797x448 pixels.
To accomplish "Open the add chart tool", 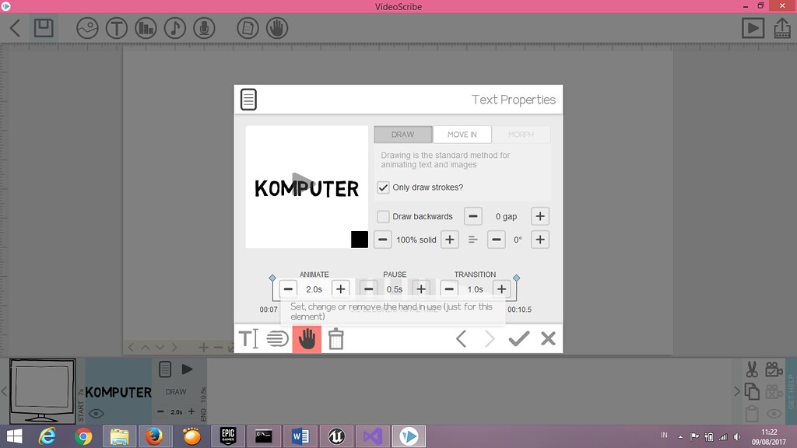I will pyautogui.click(x=146, y=28).
